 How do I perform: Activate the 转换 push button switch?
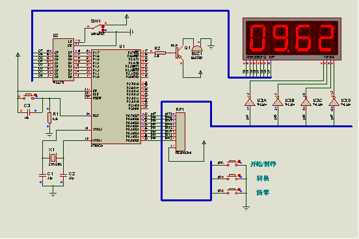[233, 177]
